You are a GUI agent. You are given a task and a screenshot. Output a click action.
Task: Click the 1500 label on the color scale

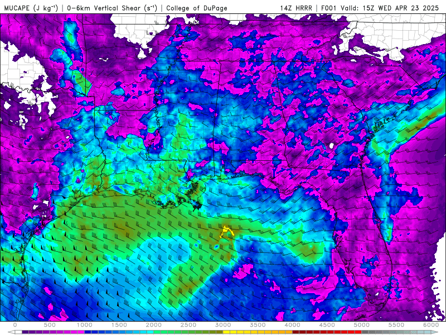(x=119, y=325)
